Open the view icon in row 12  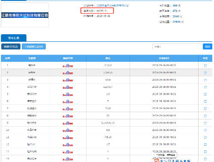click(205, 145)
